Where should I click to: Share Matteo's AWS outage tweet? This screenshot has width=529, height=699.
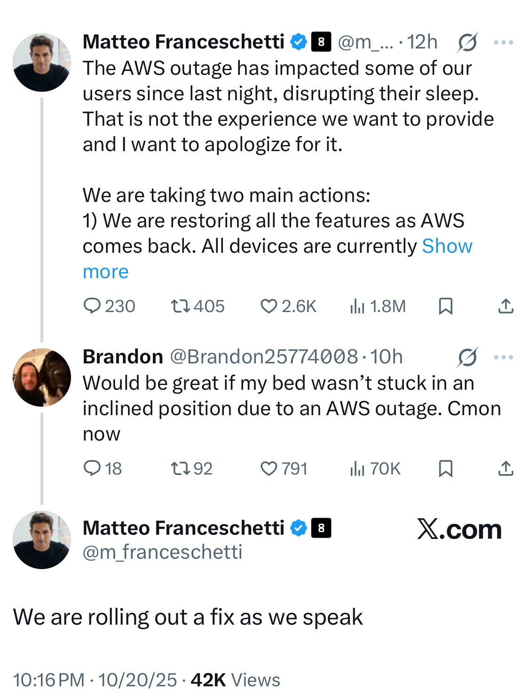pos(505,306)
